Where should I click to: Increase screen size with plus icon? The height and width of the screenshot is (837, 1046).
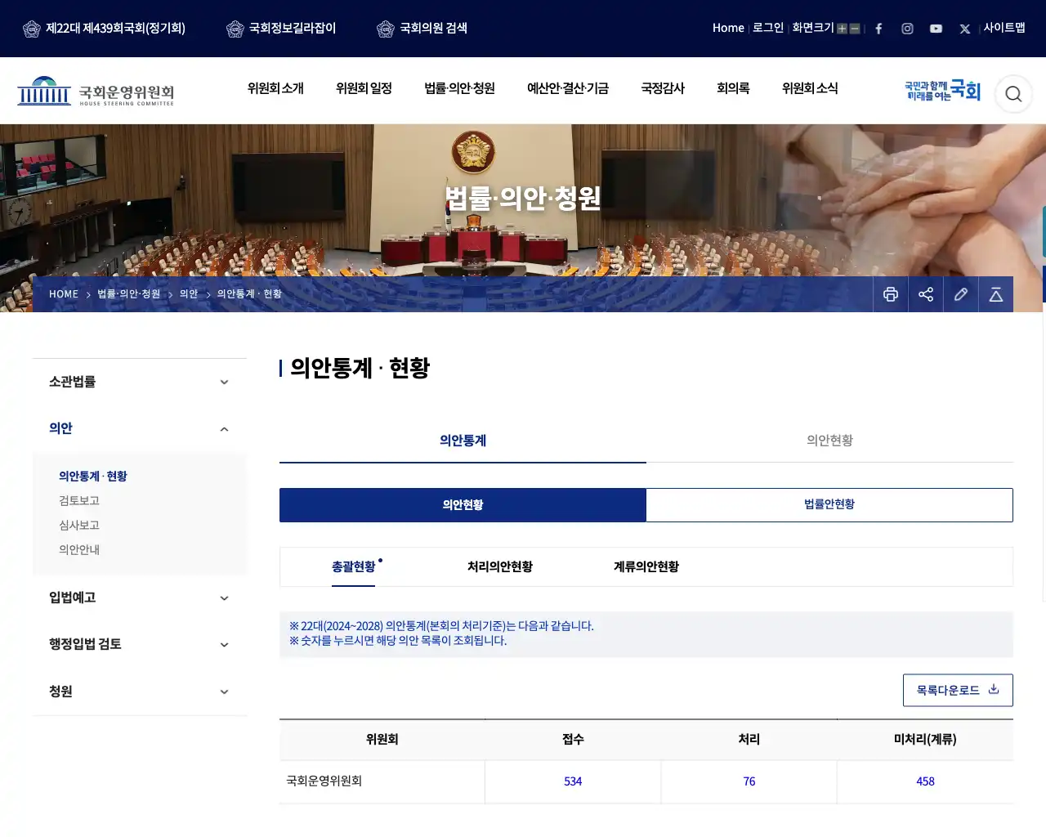pos(842,29)
